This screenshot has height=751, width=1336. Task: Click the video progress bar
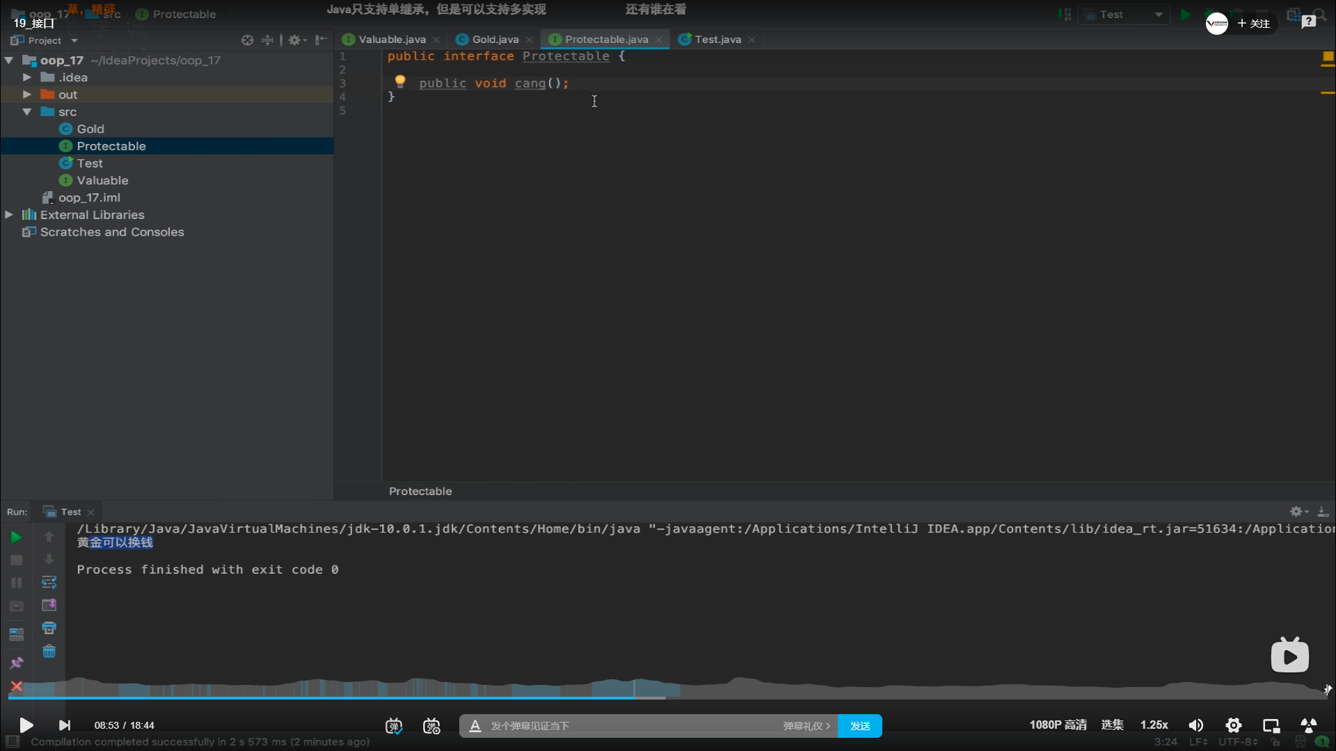click(668, 697)
